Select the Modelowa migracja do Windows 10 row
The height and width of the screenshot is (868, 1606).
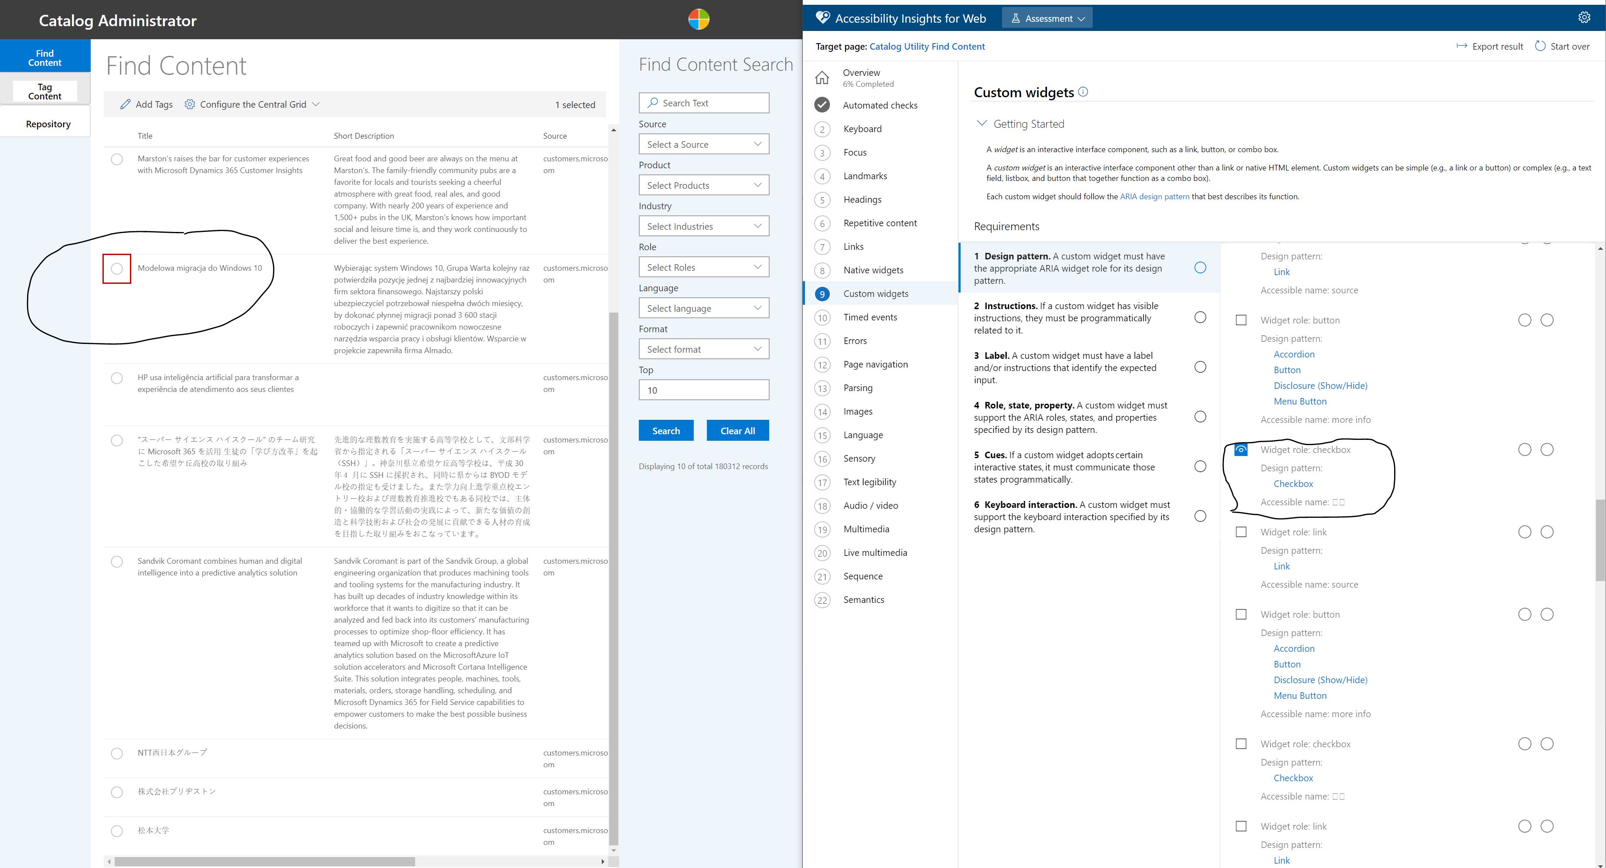click(x=116, y=269)
